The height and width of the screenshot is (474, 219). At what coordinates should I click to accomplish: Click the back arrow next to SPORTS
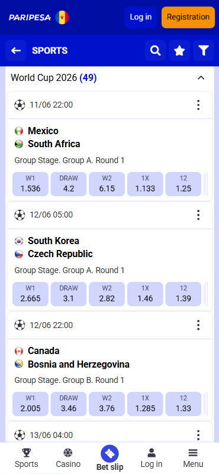pyautogui.click(x=16, y=50)
